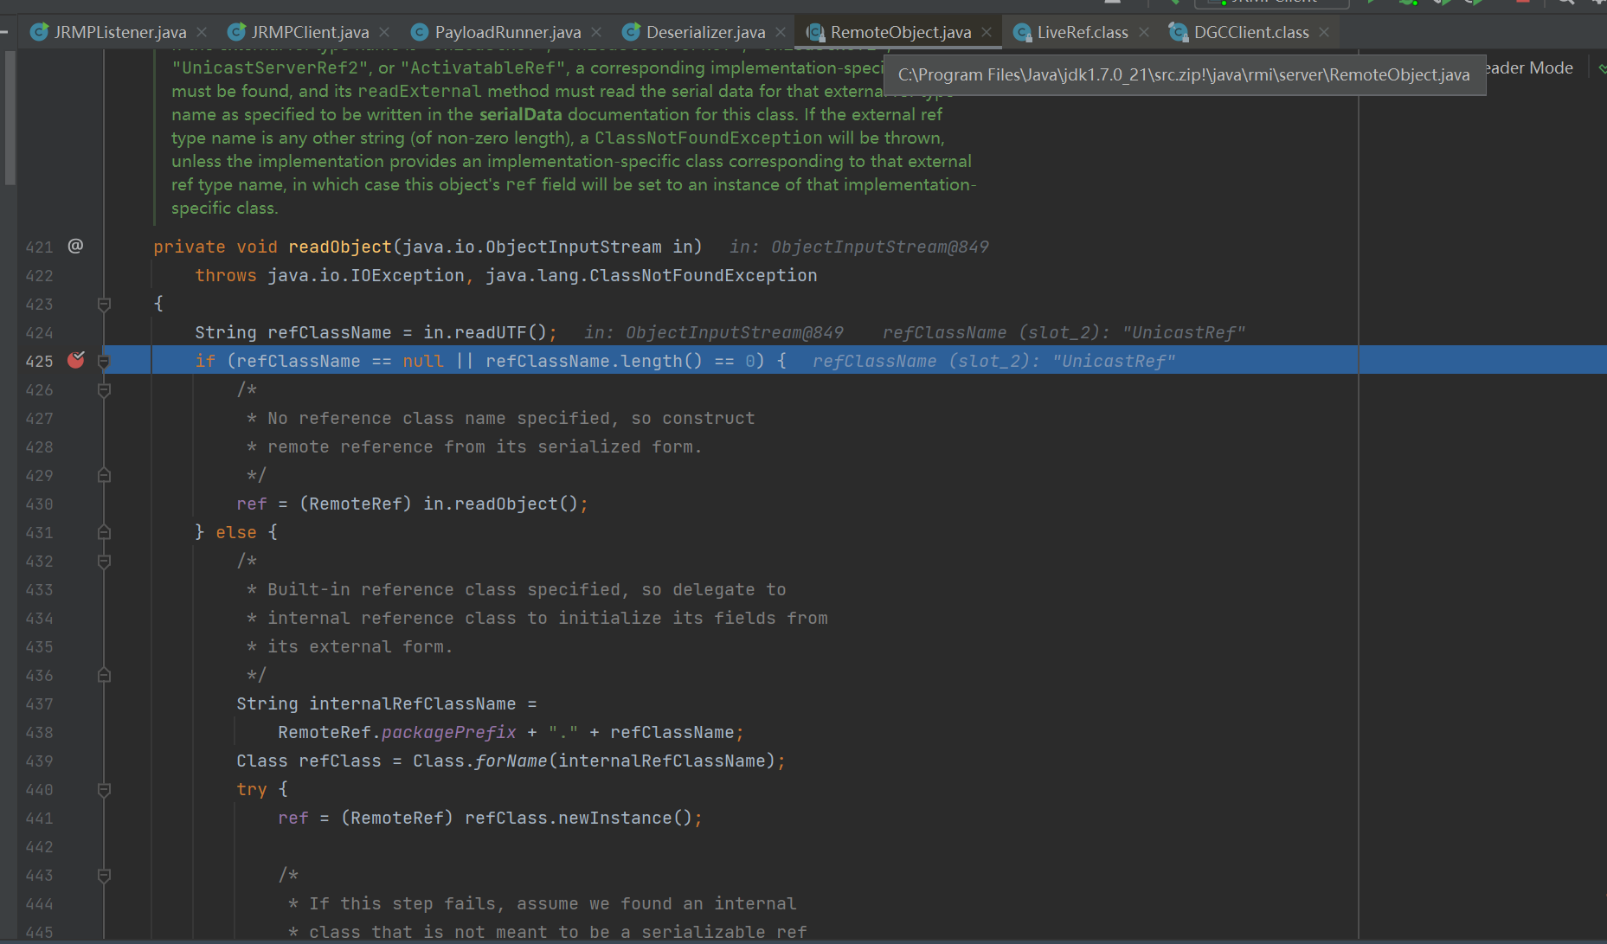
Task: Close the JRMPClient.java tab
Action: (384, 32)
